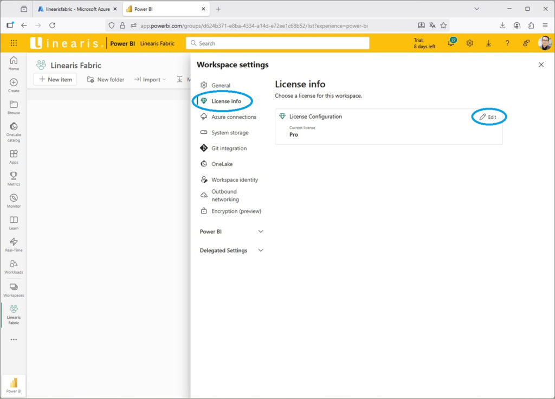Open the Monitor icon in sidebar
This screenshot has height=399, width=555.
[14, 201]
